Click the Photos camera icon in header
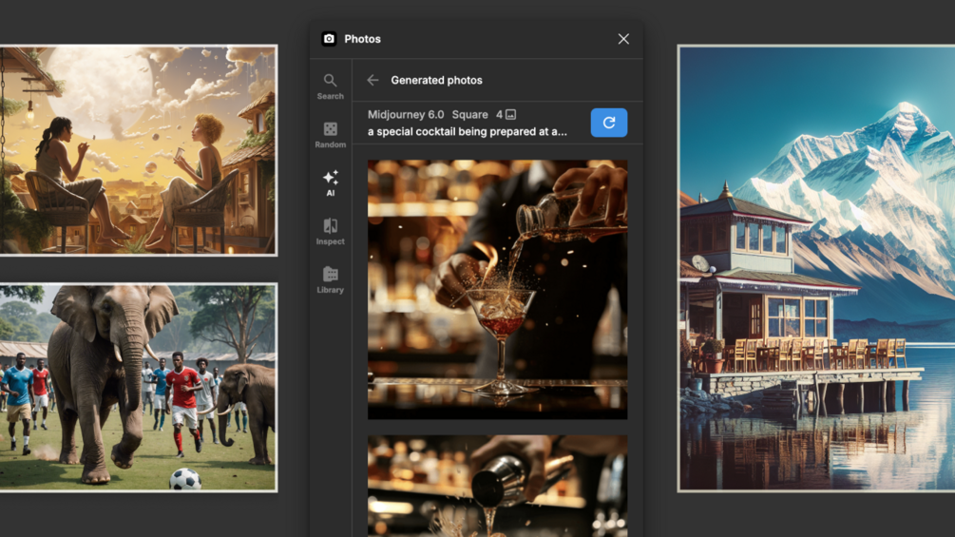This screenshot has height=537, width=955. tap(329, 39)
